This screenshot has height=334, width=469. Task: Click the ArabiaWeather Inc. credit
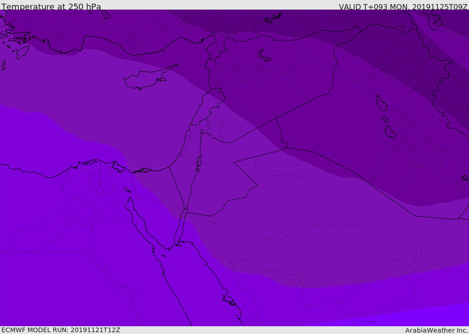(x=436, y=330)
